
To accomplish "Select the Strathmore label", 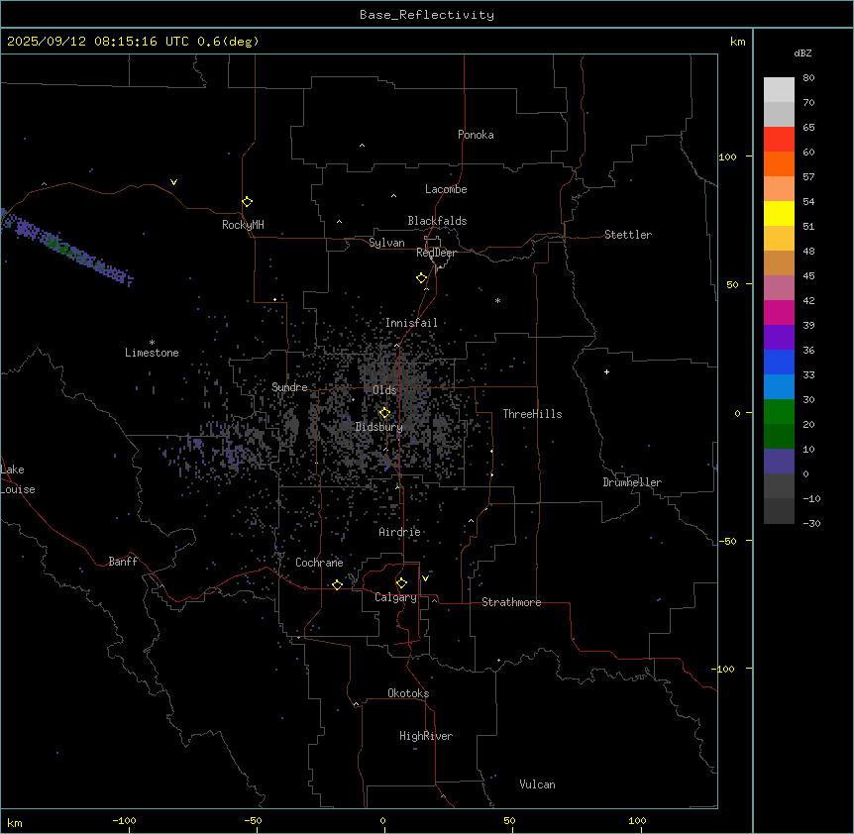I will [x=511, y=602].
